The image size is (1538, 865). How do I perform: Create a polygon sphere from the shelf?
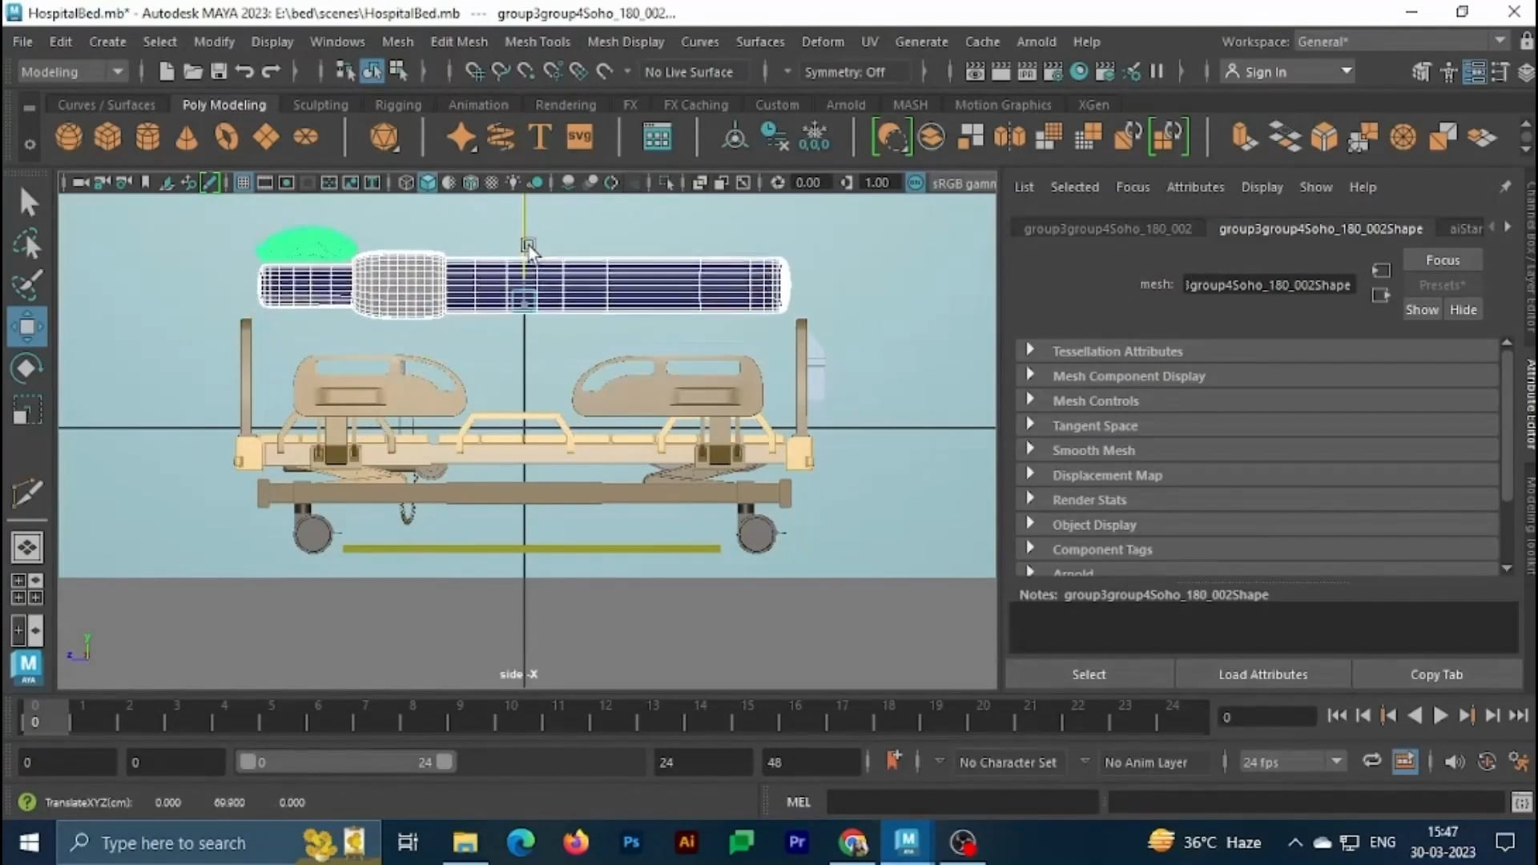[x=69, y=136]
